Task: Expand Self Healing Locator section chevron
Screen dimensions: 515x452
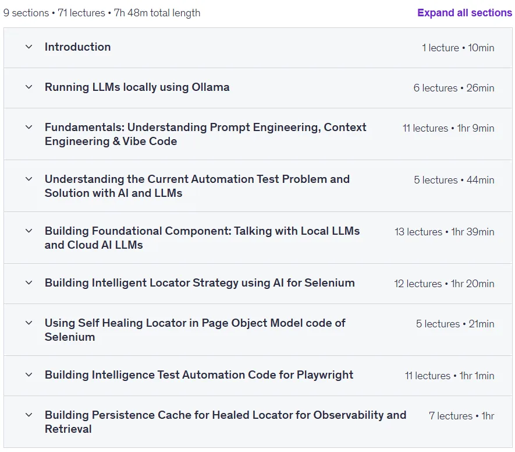Action: coord(29,323)
